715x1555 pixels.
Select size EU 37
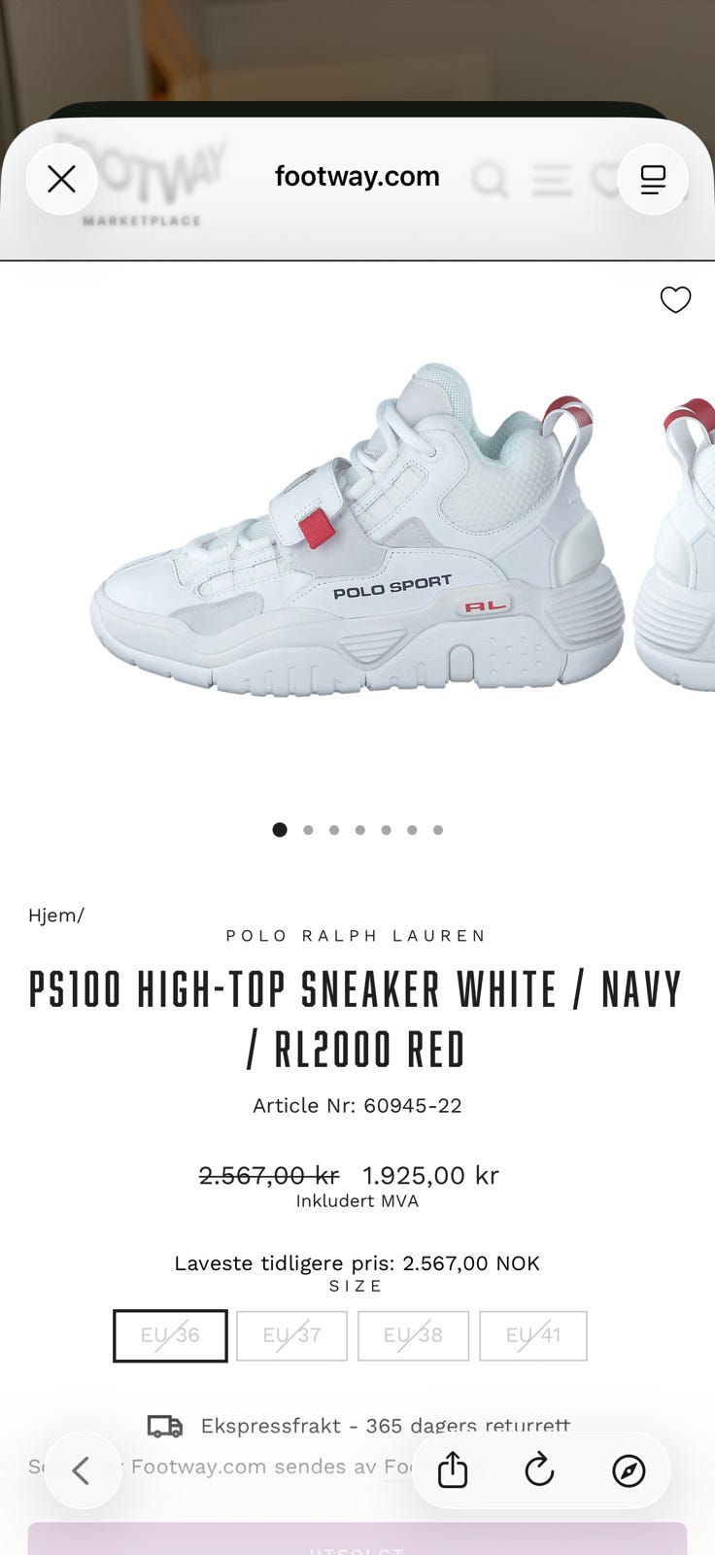291,1335
